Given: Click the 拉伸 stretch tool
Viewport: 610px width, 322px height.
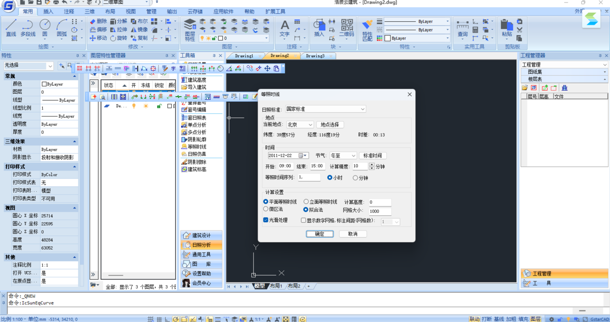Looking at the screenshot, I should [x=118, y=30].
